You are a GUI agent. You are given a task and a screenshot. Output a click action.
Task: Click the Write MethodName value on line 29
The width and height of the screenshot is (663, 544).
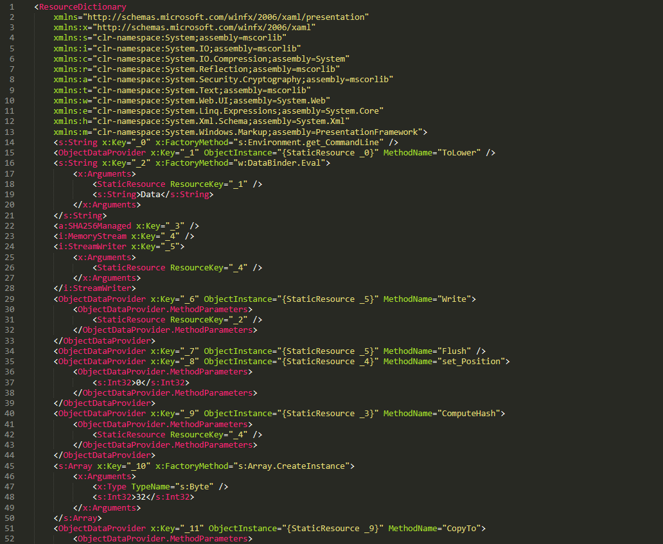coord(457,299)
